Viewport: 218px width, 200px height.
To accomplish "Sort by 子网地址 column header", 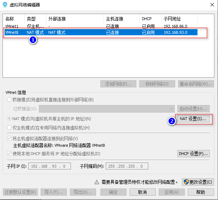I will click(x=179, y=19).
